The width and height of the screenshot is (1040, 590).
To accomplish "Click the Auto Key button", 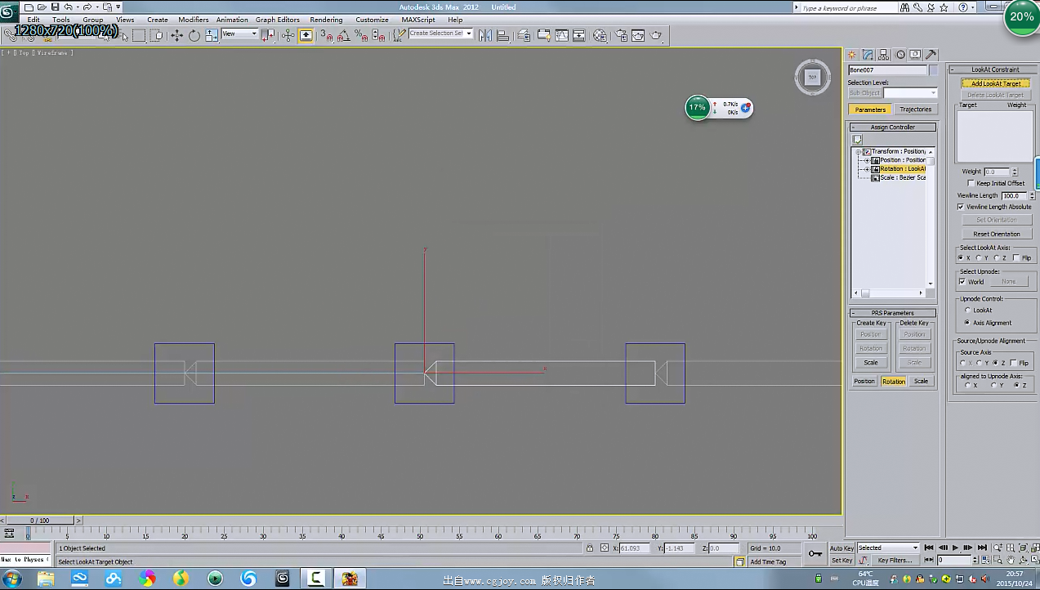I will [841, 548].
